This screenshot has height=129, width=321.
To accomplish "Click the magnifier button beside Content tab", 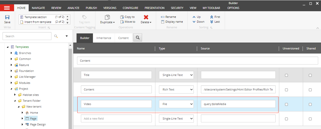I will (x=137, y=38).
